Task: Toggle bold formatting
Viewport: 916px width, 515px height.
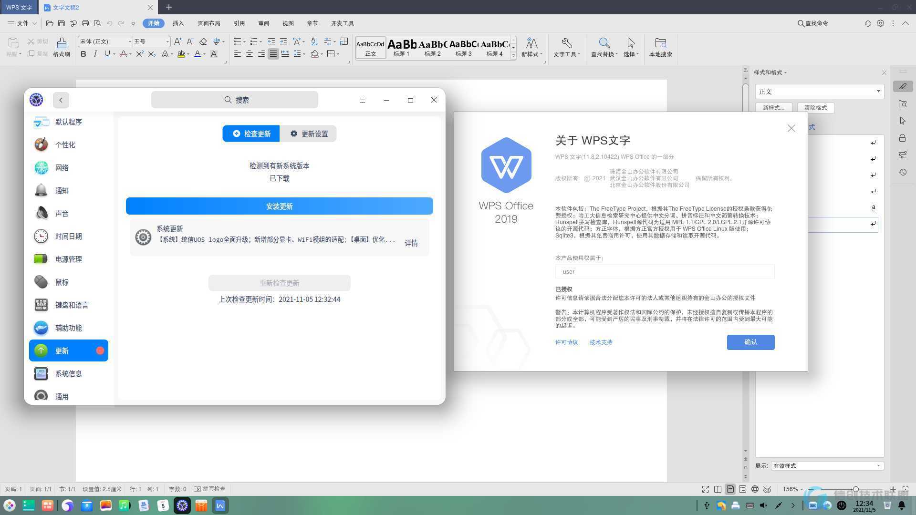Action: tap(83, 54)
